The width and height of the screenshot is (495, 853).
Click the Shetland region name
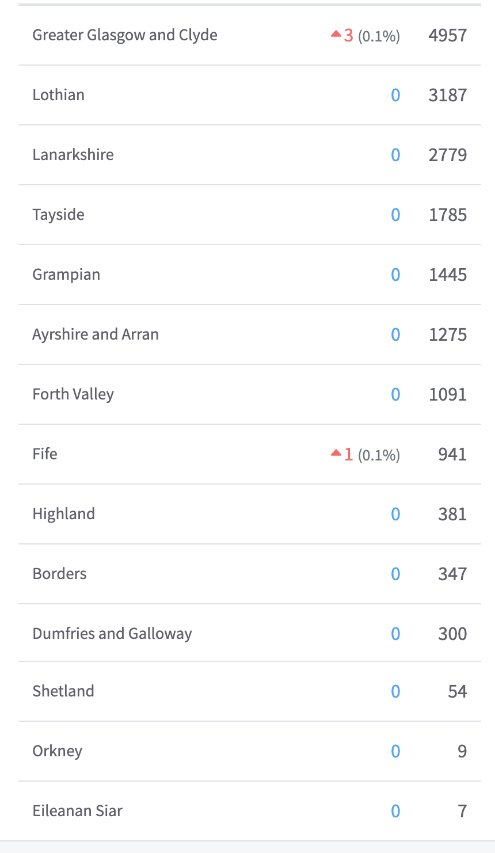click(x=63, y=691)
